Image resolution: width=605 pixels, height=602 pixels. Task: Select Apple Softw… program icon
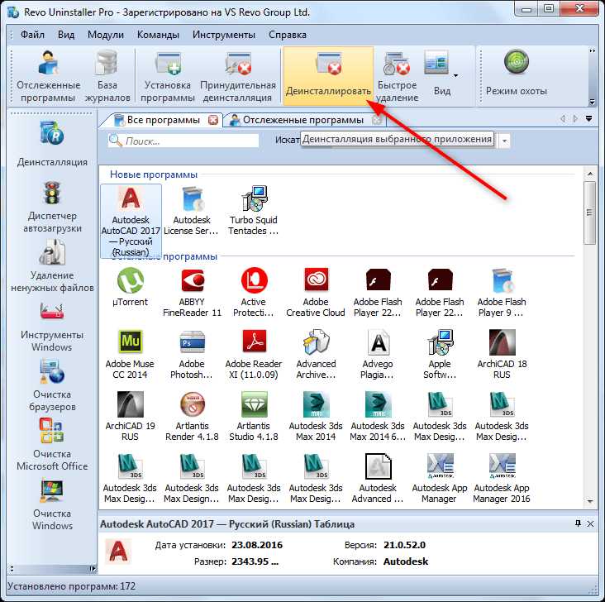(440, 354)
